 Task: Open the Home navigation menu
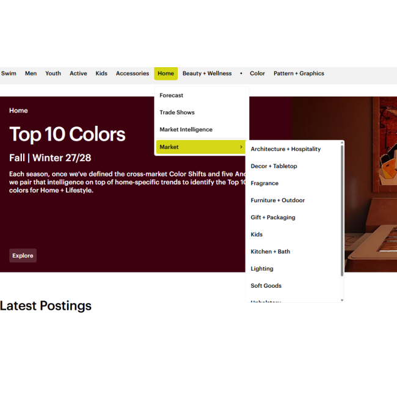pyautogui.click(x=166, y=73)
